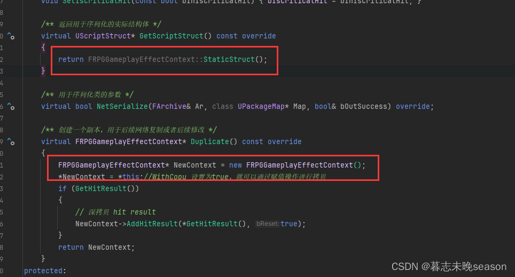Click the FArchive& parameter type
515x277 pixels.
pyautogui.click(x=171, y=106)
